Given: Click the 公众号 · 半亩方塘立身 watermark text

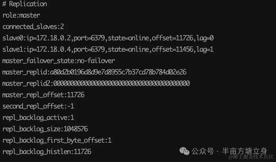Looking at the screenshot, I should pyautogui.click(x=229, y=151).
